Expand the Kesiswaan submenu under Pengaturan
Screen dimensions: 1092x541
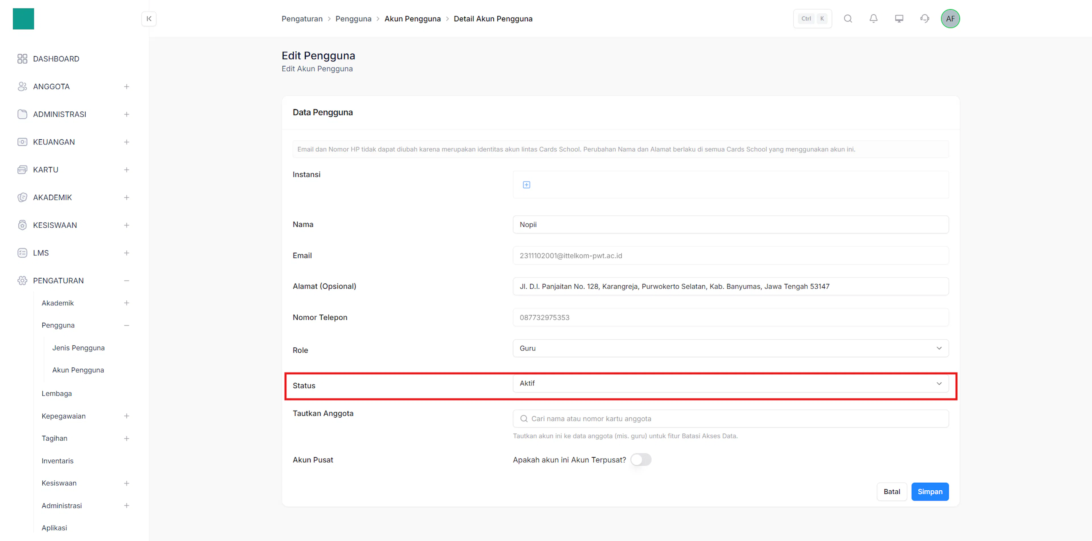[x=126, y=483]
